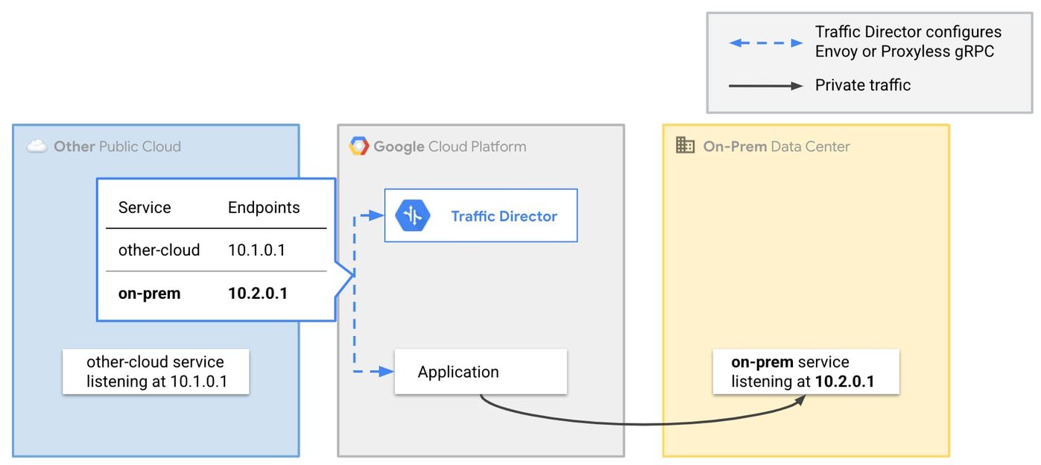This screenshot has height=465, width=1041.
Task: Click the cloud icon beside Other Public Cloud
Action: pos(37,147)
